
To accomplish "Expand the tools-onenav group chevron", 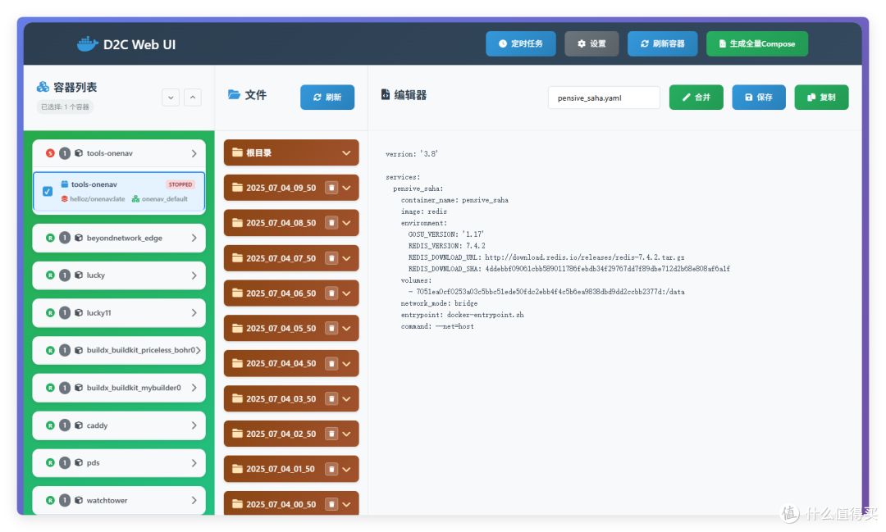I will (x=194, y=153).
